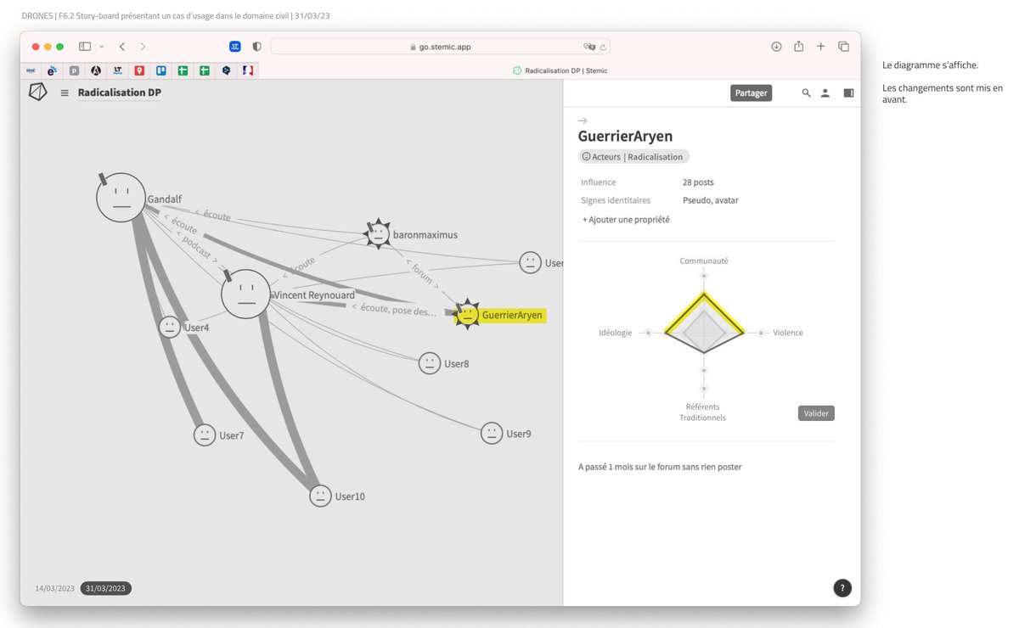Image resolution: width=1019 pixels, height=628 pixels.
Task: Open the Stemic logo menu
Action: tap(37, 91)
